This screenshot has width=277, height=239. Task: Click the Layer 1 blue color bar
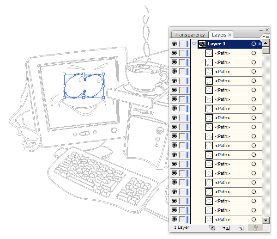(x=187, y=44)
